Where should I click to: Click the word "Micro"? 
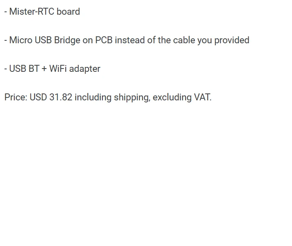(x=20, y=40)
